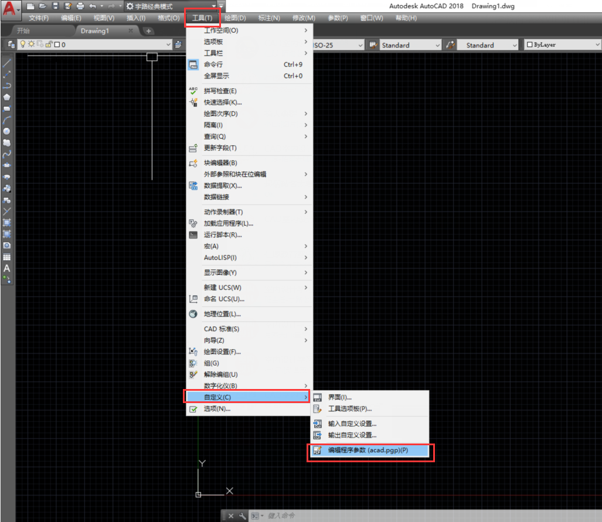Choose 命令行 menu entry

click(250, 64)
